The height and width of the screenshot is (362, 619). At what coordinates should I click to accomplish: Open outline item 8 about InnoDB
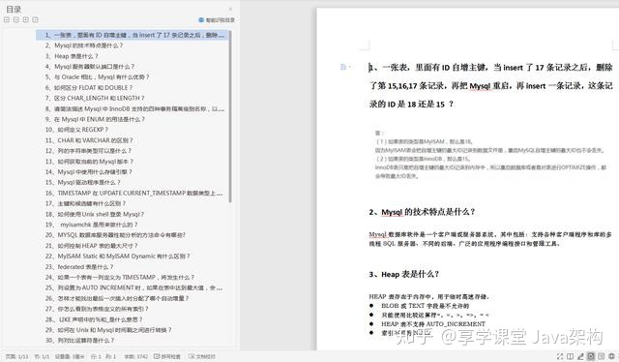[x=134, y=108]
